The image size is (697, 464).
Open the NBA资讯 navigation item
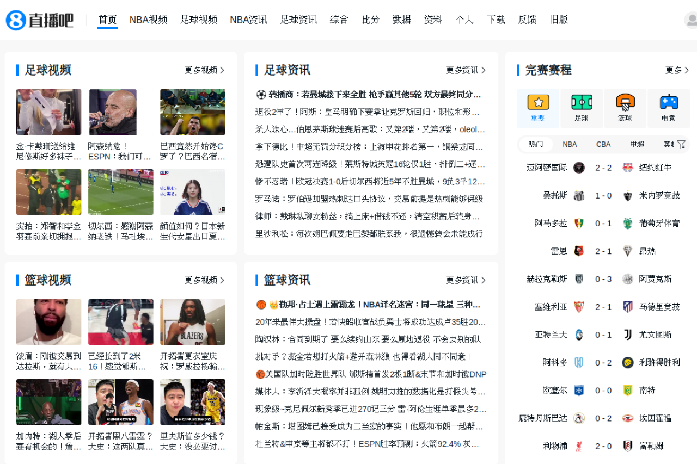[x=248, y=20]
